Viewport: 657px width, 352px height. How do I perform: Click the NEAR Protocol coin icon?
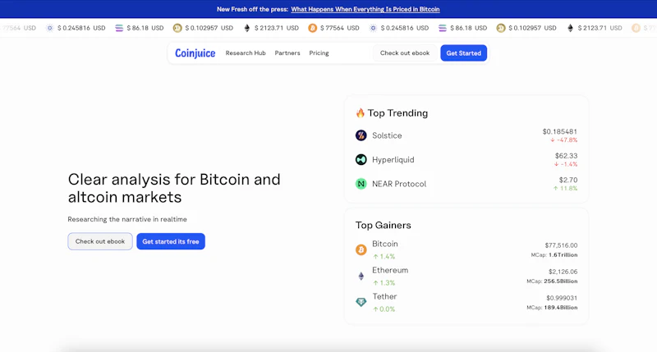tap(361, 184)
